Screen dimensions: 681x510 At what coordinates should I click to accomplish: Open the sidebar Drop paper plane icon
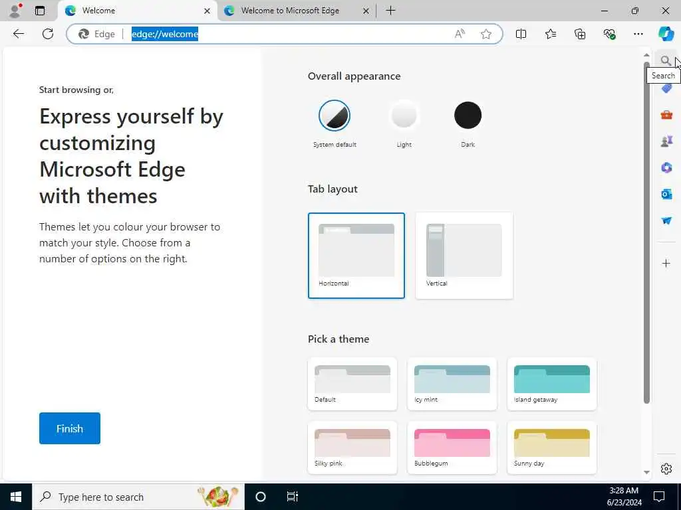[x=666, y=220]
